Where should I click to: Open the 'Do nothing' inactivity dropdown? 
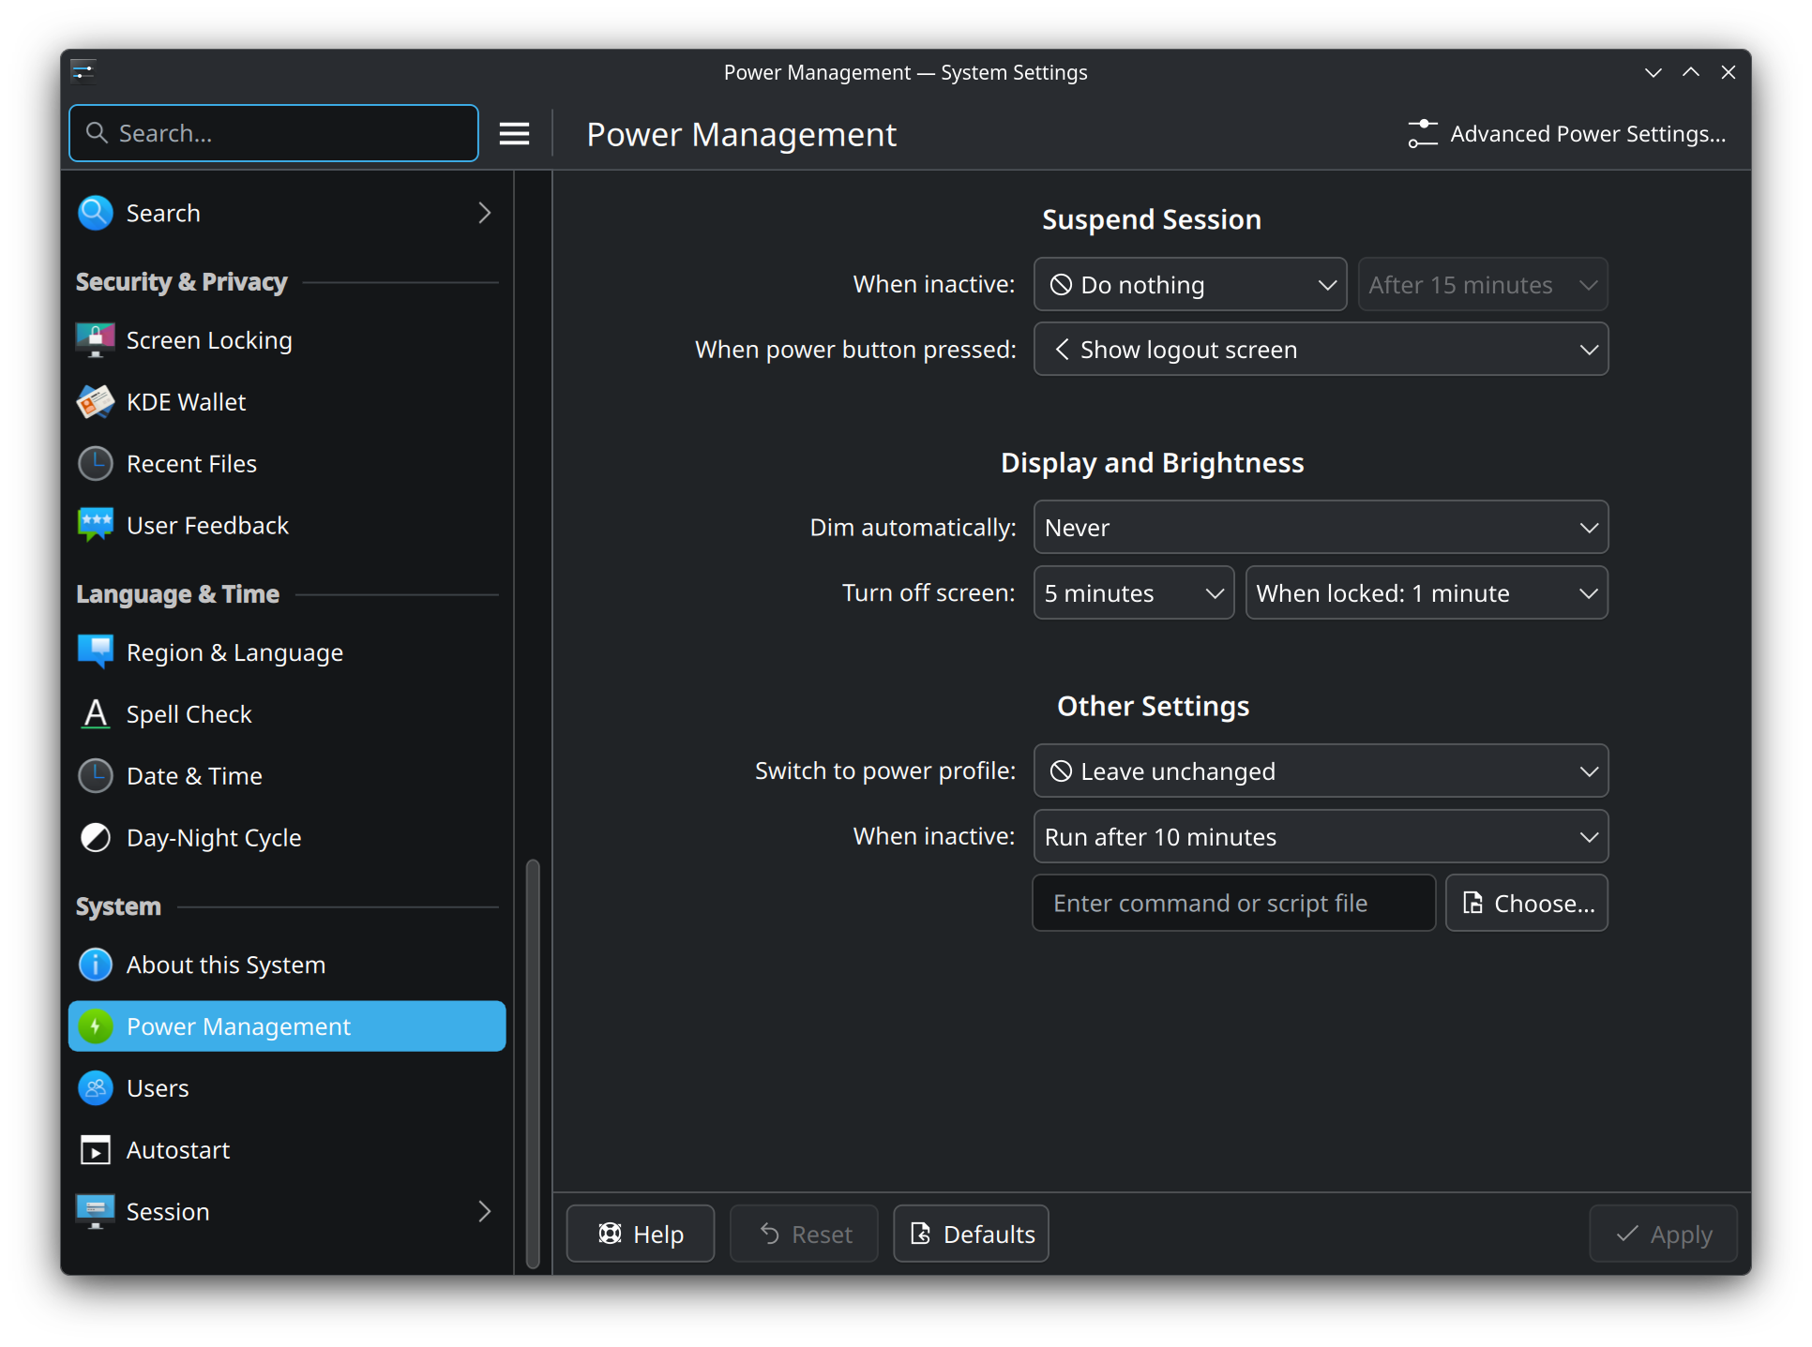click(1189, 285)
